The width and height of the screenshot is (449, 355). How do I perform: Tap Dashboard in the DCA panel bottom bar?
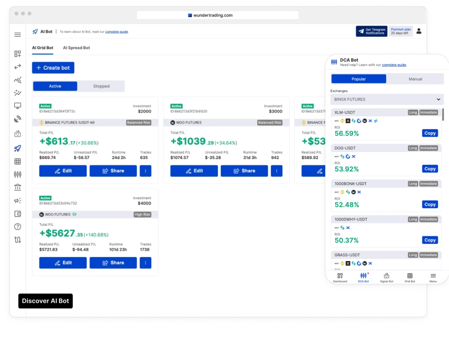[x=340, y=277]
